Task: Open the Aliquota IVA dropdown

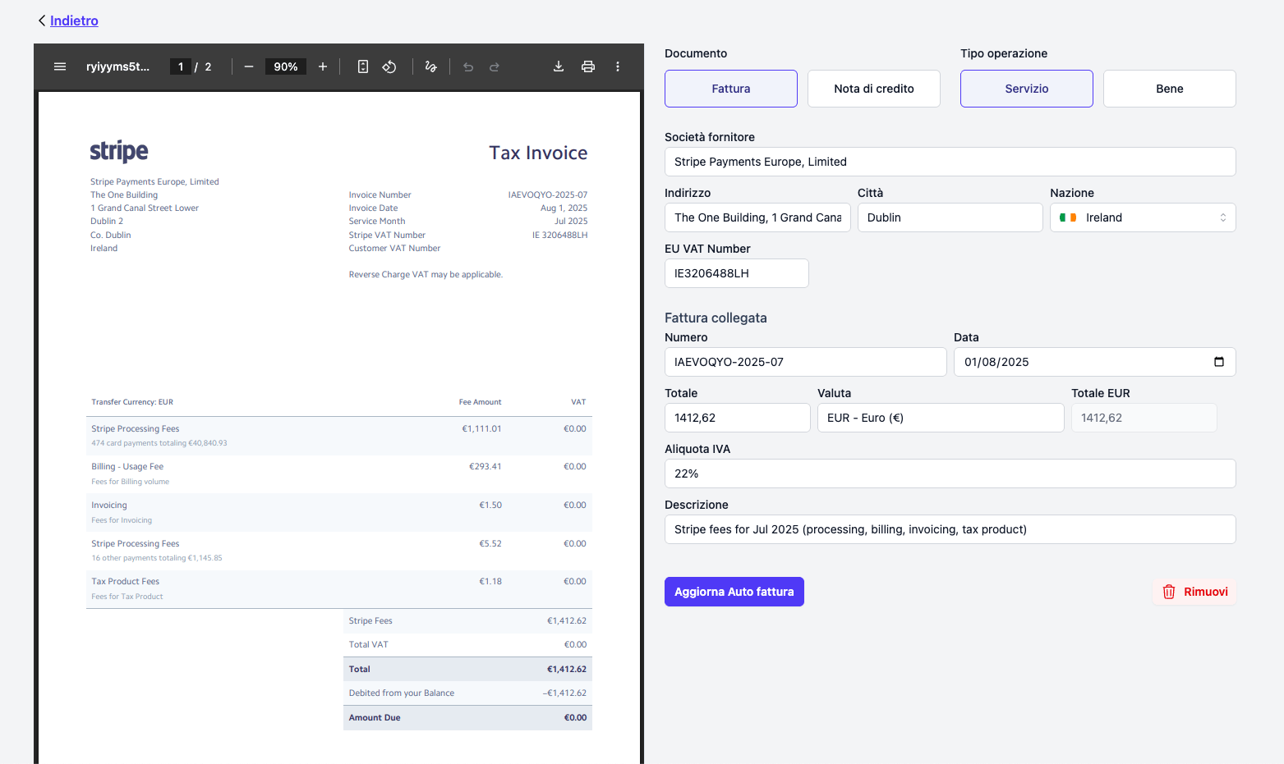Action: point(950,473)
